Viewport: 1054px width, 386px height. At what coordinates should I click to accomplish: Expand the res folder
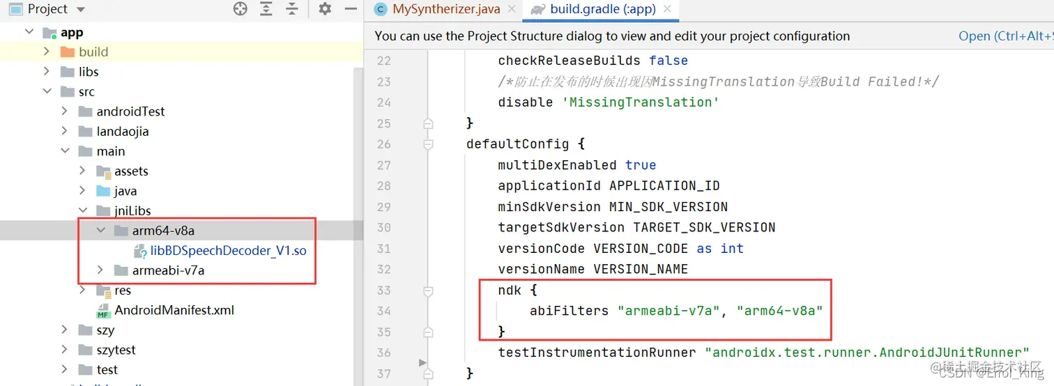[82, 290]
